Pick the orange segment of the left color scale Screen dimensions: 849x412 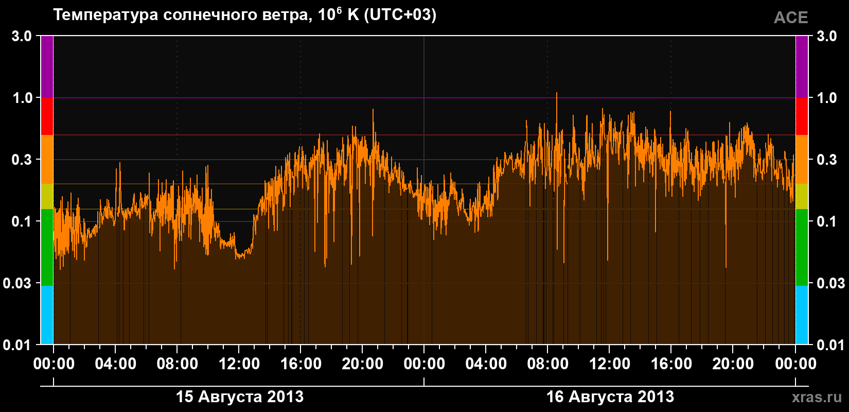point(47,160)
